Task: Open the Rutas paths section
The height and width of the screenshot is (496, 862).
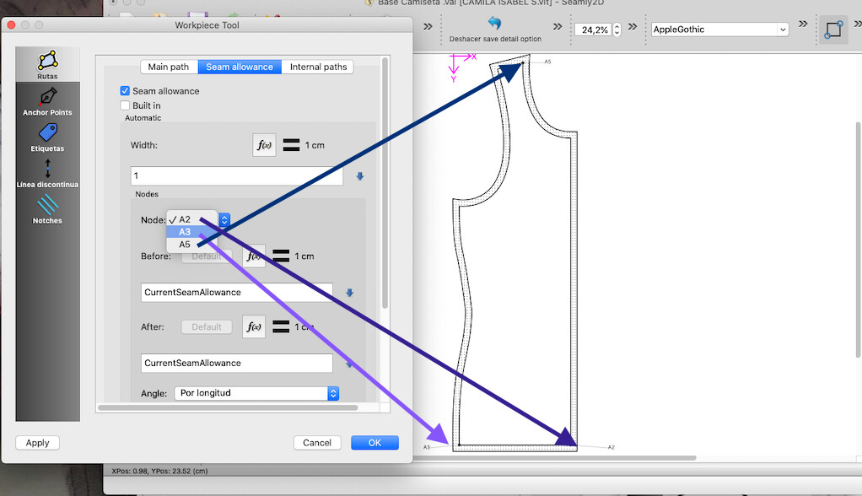Action: (47, 63)
